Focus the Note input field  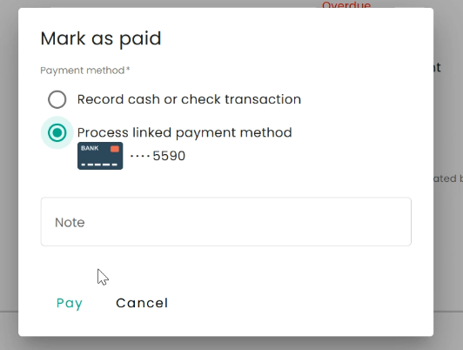coord(226,221)
